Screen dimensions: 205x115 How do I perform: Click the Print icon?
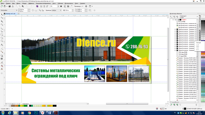(13, 6)
